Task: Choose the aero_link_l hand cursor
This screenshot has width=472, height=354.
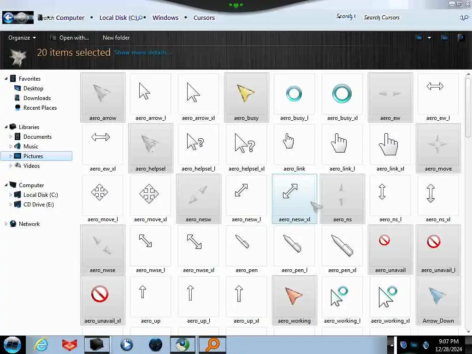Action: coord(342,148)
